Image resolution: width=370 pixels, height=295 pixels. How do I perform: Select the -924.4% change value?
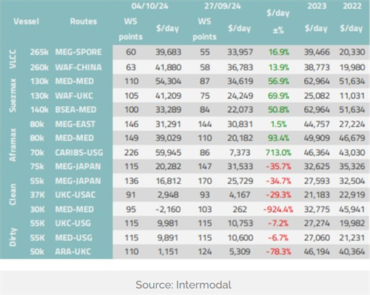[x=278, y=209]
